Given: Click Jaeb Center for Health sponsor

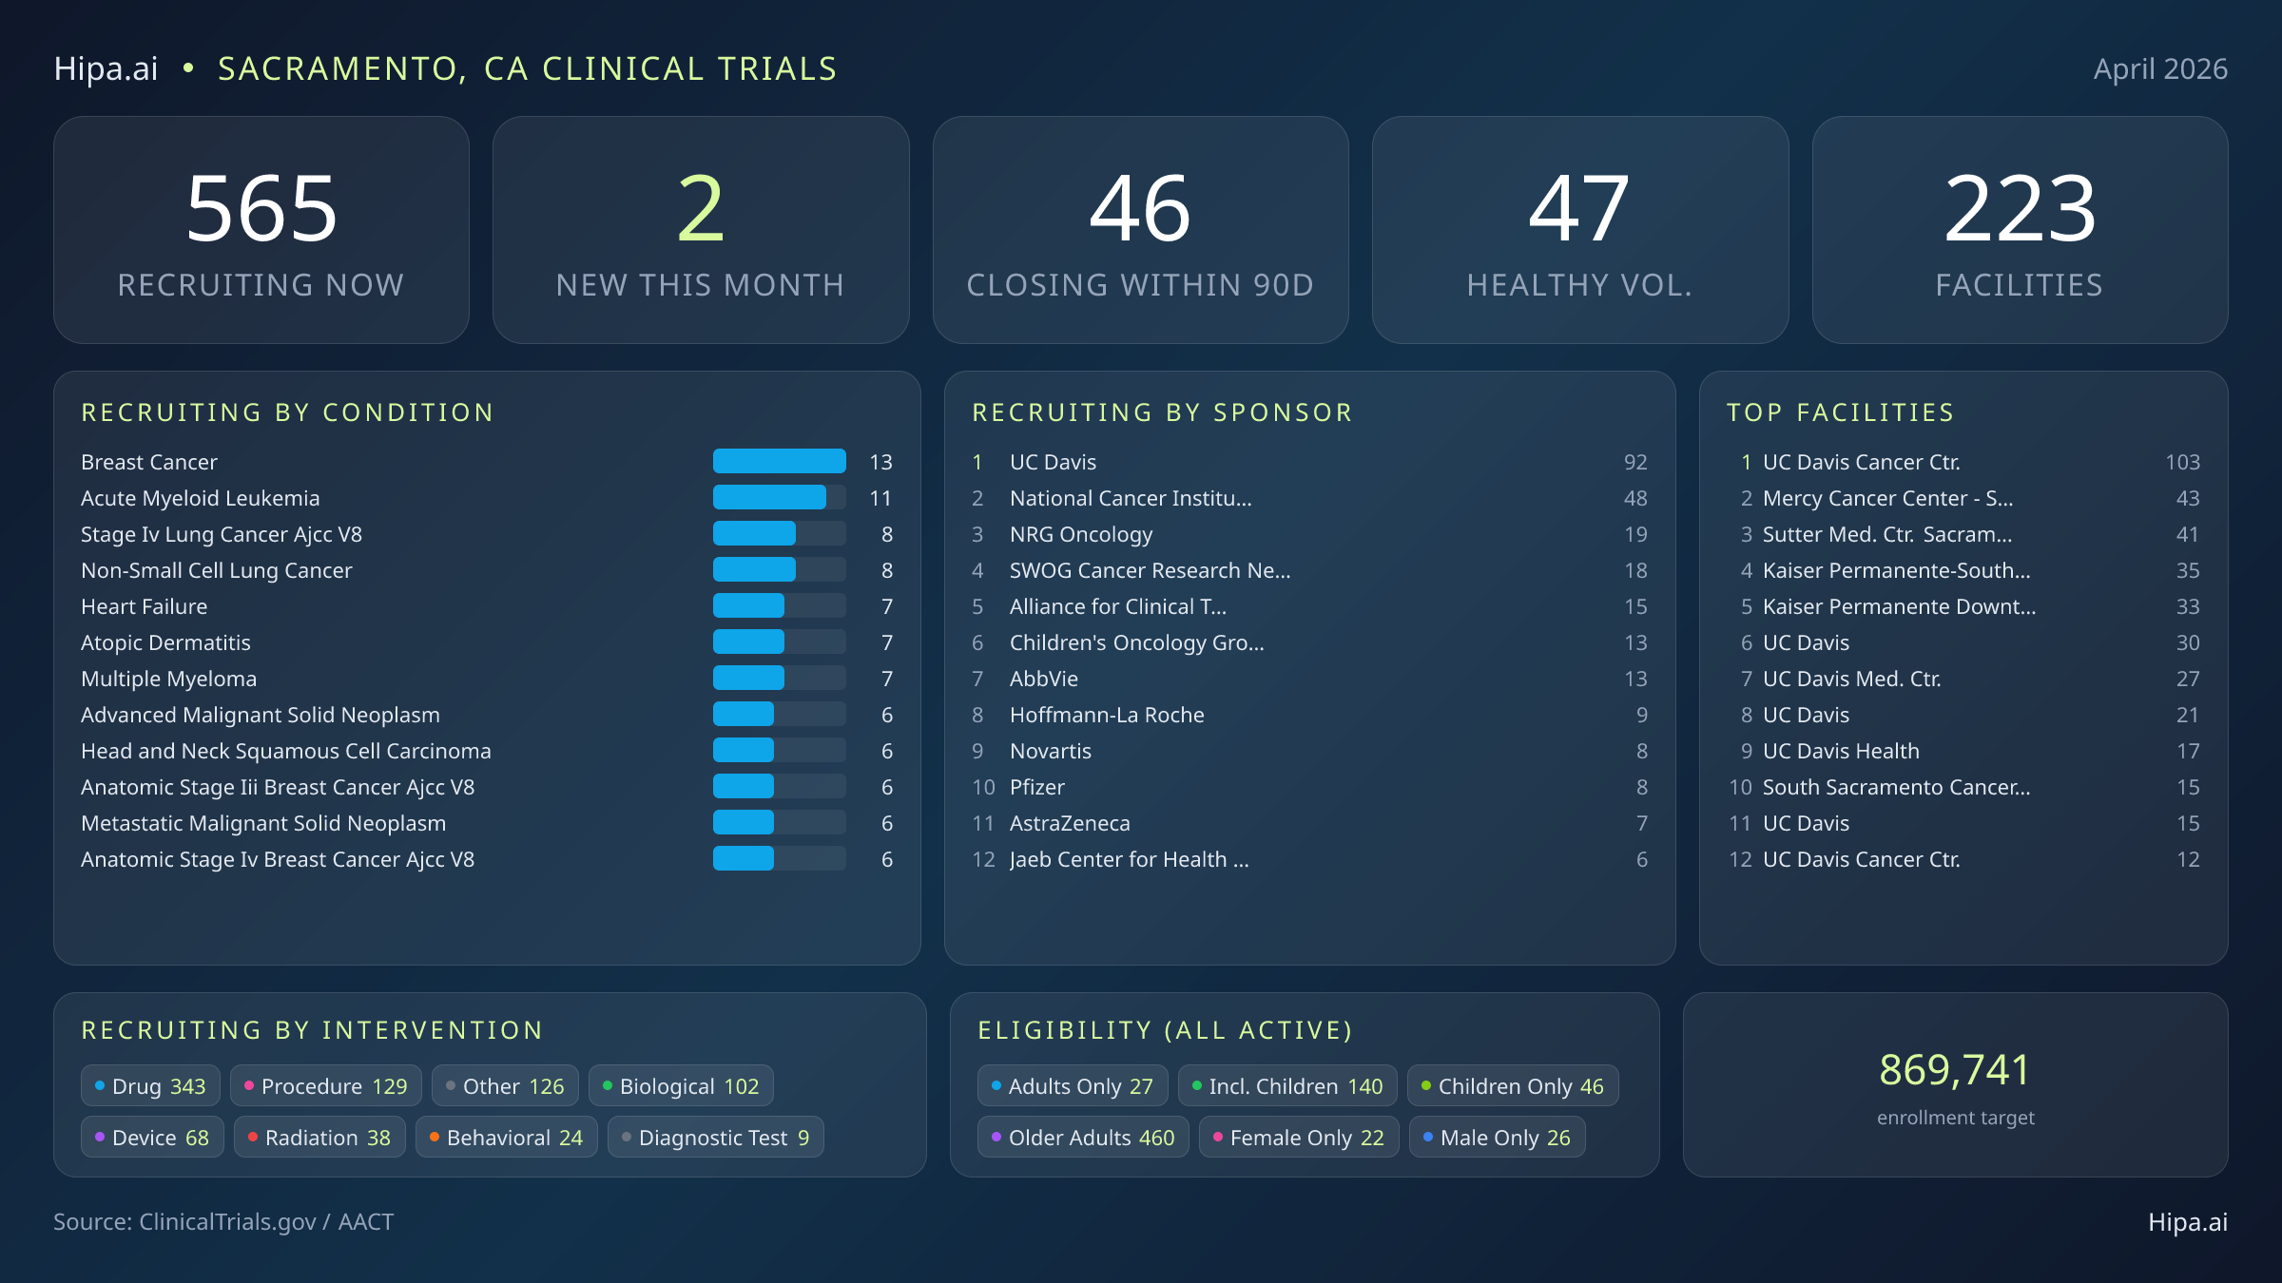Looking at the screenshot, I should 1309,859.
